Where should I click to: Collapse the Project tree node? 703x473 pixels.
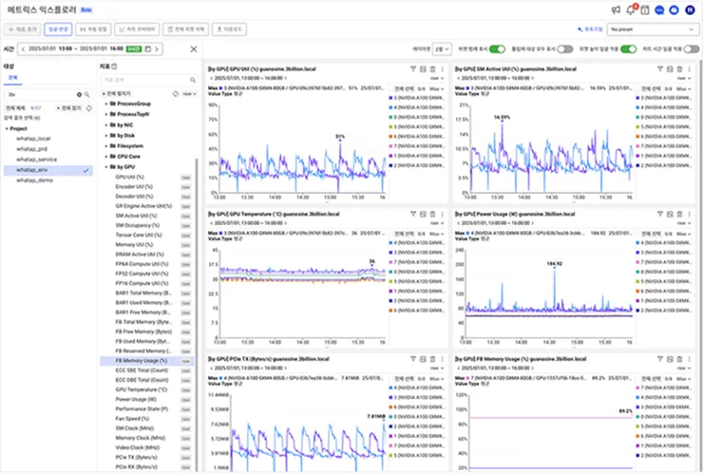pyautogui.click(x=7, y=128)
